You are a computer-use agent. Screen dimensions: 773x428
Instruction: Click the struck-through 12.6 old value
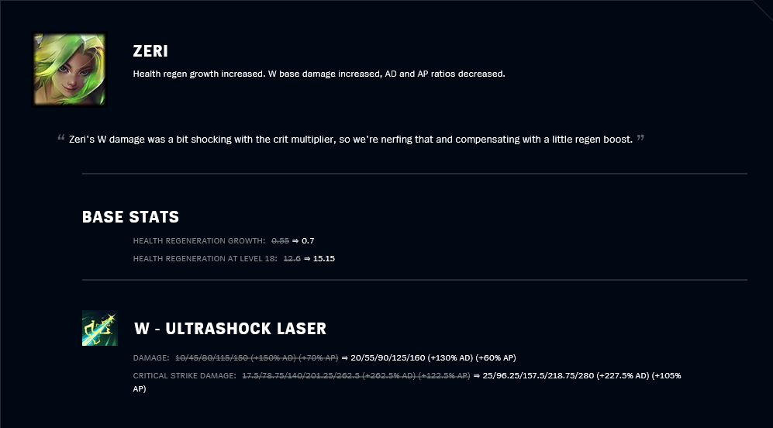point(292,258)
